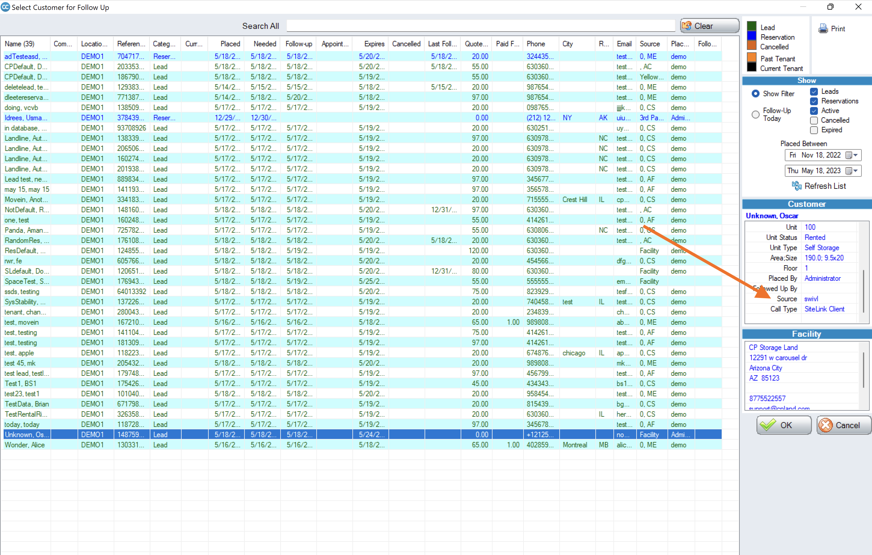Click the red X icon on Cancel button

click(827, 425)
